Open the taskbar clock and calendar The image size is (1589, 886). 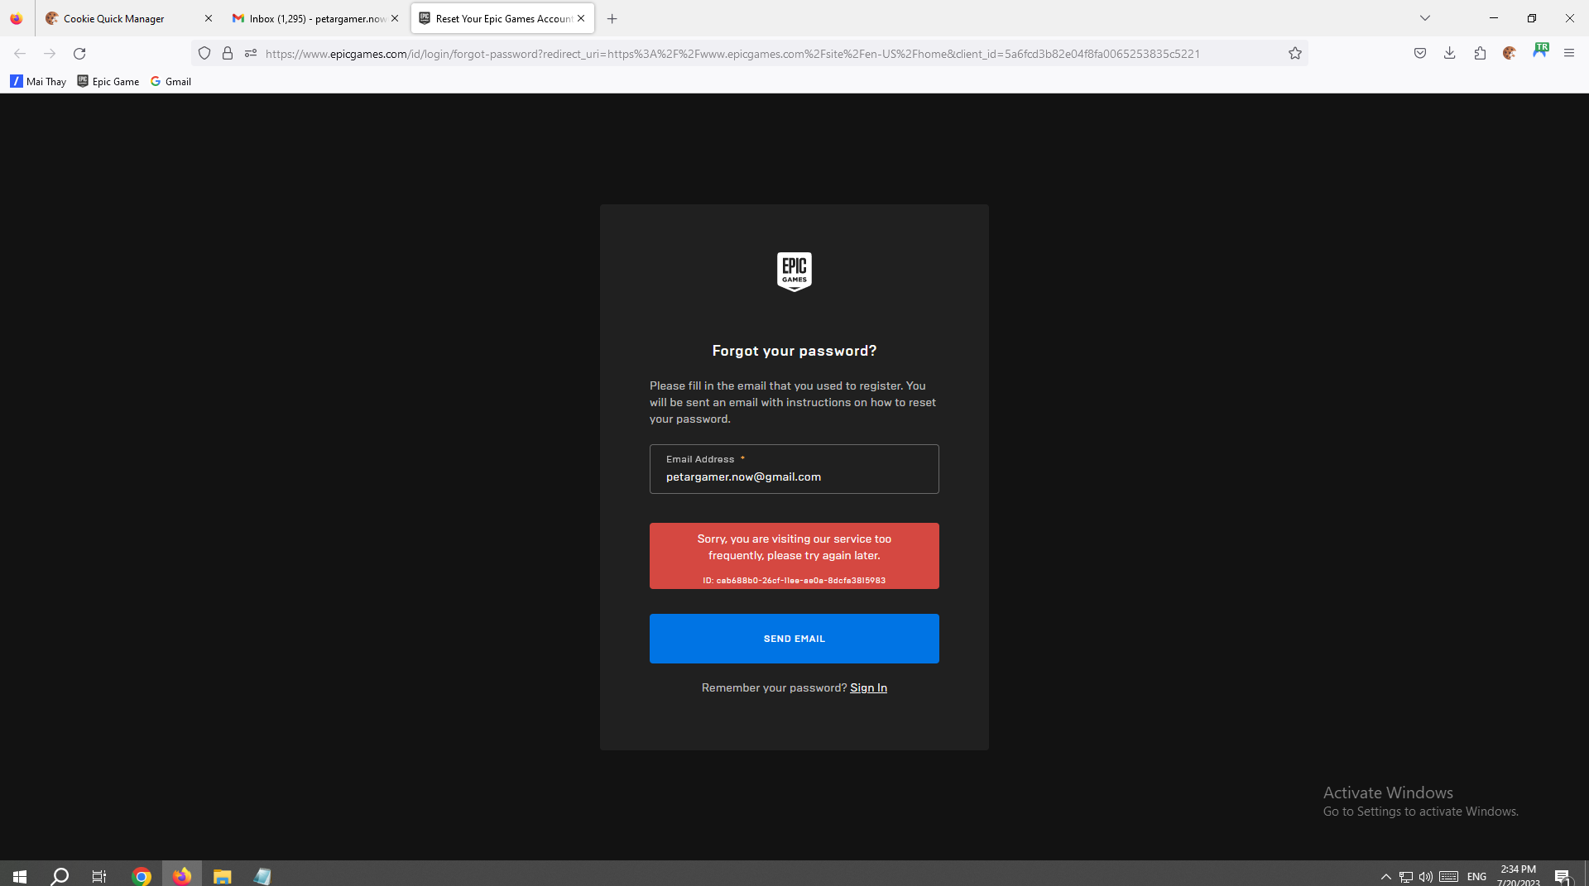(x=1519, y=875)
